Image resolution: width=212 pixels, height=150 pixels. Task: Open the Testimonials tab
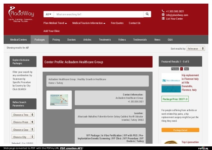pyautogui.click(x=140, y=40)
